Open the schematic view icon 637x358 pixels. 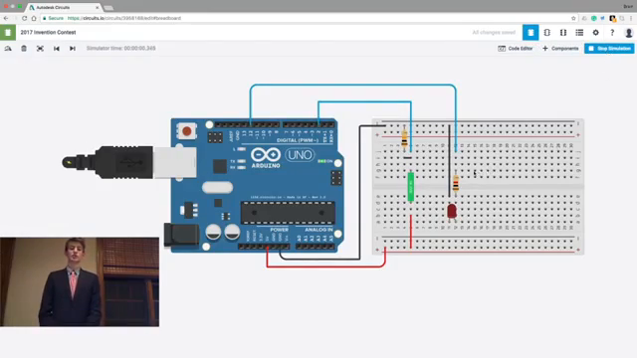pos(546,33)
